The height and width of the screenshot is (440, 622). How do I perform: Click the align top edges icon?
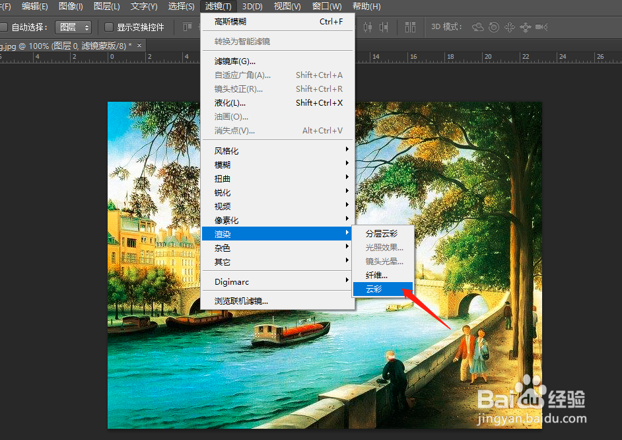(188, 27)
